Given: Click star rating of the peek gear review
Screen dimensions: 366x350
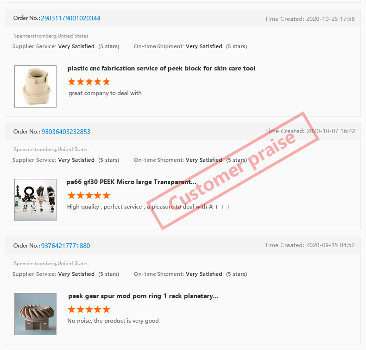Looking at the screenshot, I should 89,309.
